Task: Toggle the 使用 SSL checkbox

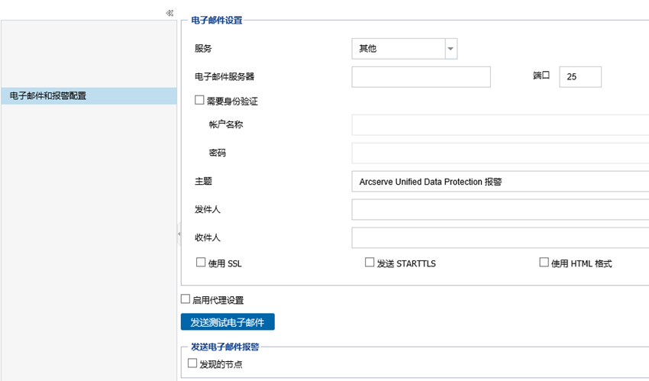Action: (x=201, y=263)
